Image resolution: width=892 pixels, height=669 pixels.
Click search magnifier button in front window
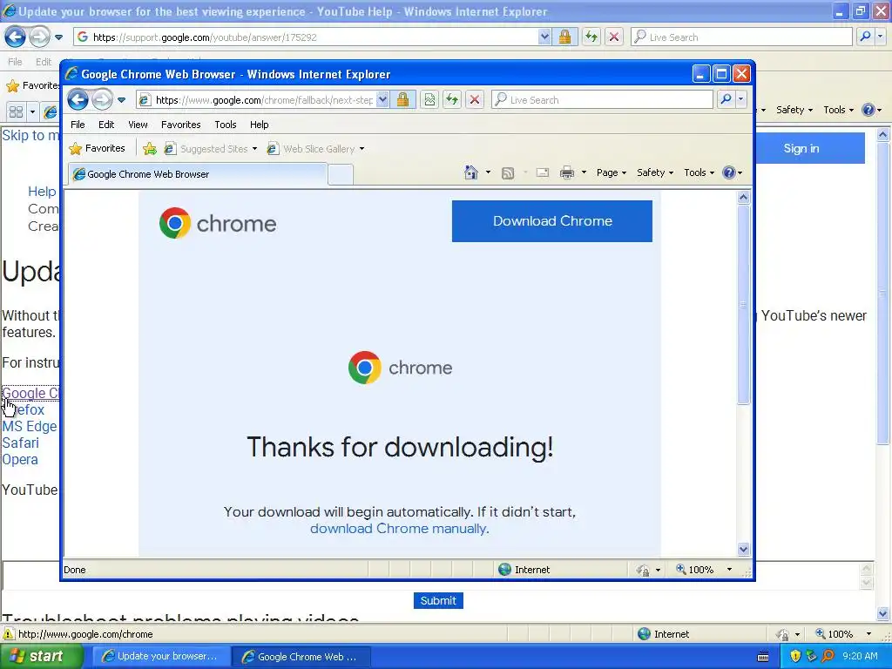pyautogui.click(x=726, y=100)
